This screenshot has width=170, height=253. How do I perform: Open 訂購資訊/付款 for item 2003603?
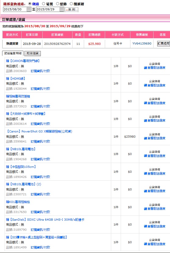click(x=40, y=71)
